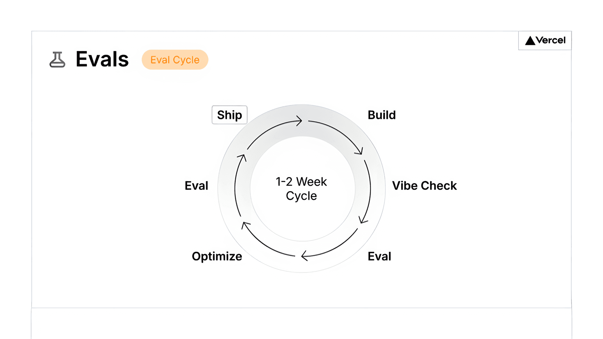603x339 pixels.
Task: Select the Build stage label
Action: tap(382, 115)
